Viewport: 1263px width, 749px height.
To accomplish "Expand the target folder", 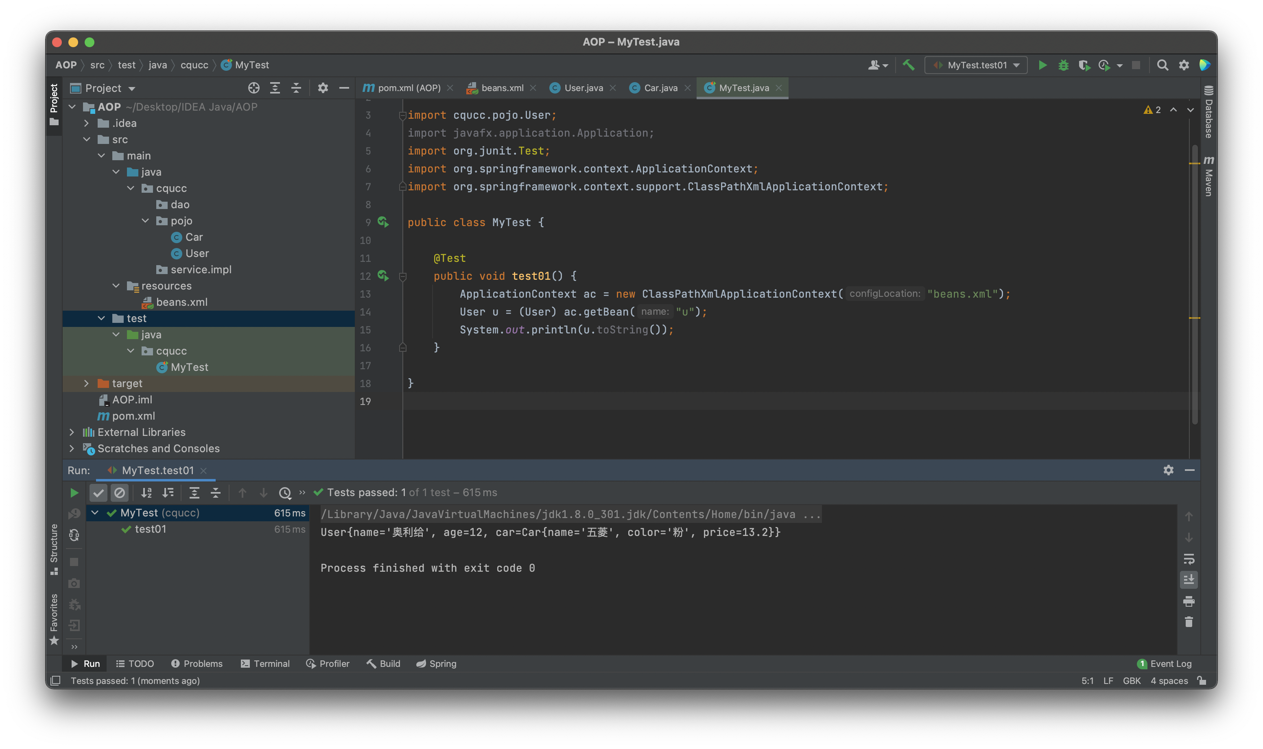I will 86,383.
